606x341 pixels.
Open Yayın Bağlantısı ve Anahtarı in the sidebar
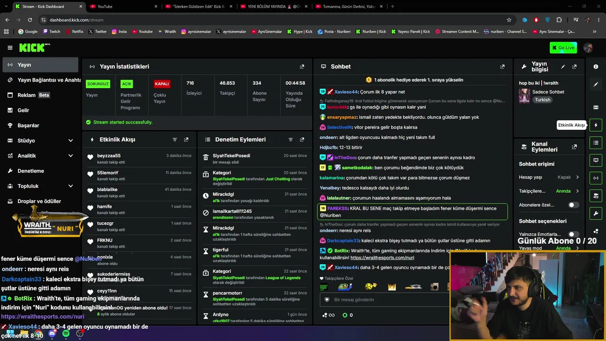[41, 80]
